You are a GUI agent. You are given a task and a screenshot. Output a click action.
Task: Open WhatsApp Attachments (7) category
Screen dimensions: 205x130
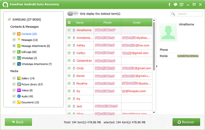coord(37,64)
